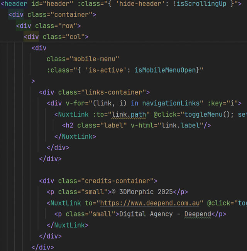Click the Digital Agency text

146,214
